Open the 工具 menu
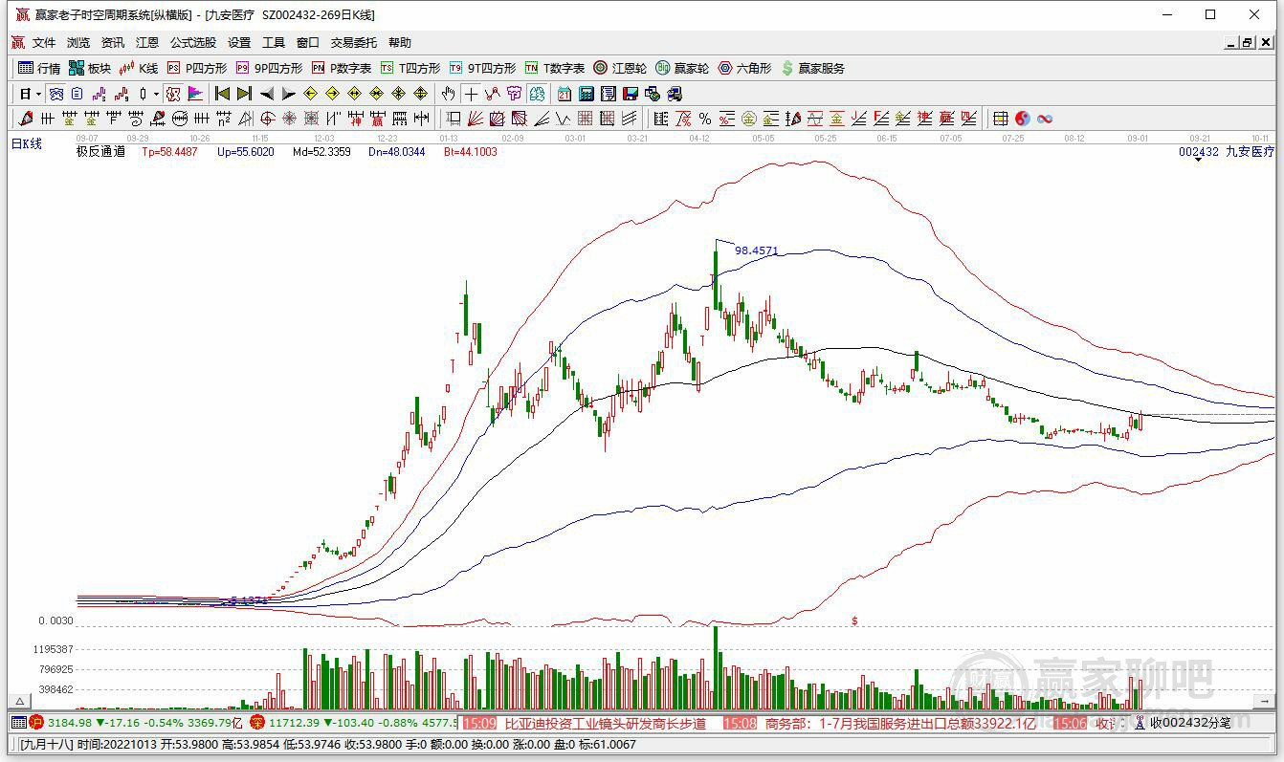The height and width of the screenshot is (762, 1284). click(274, 43)
